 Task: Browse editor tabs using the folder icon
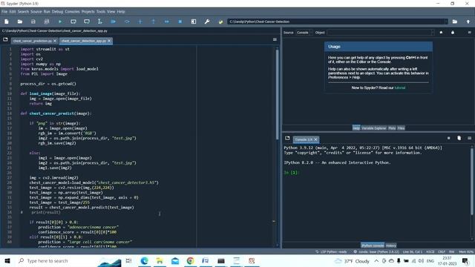(5, 39)
